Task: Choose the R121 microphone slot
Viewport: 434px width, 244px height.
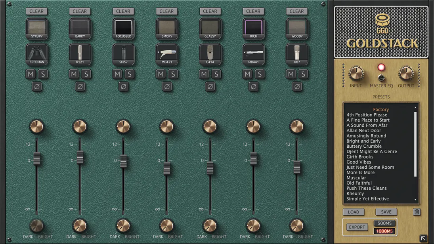Action: pos(80,54)
